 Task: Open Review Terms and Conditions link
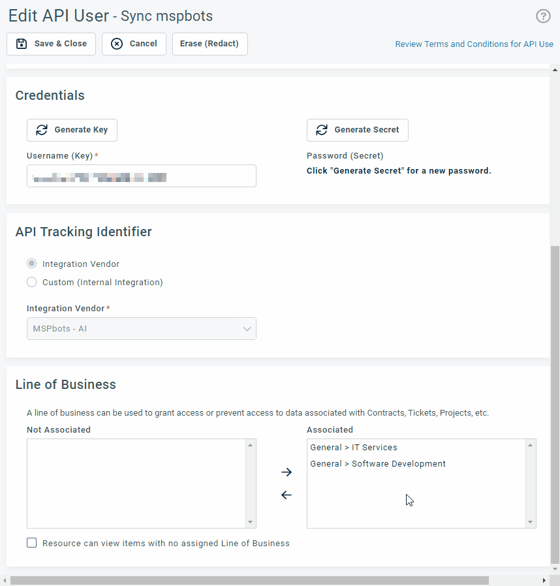[474, 44]
